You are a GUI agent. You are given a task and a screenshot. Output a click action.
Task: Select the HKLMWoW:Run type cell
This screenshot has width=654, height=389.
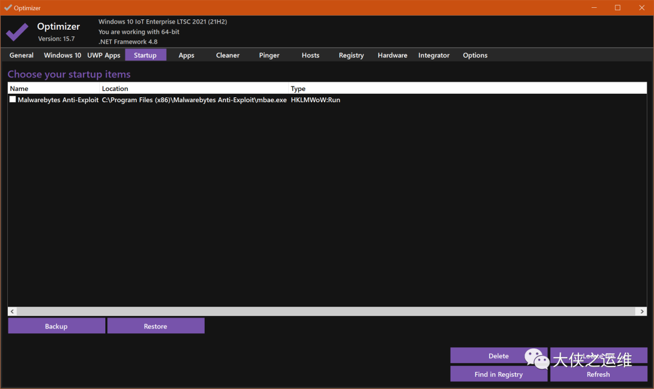pos(315,100)
